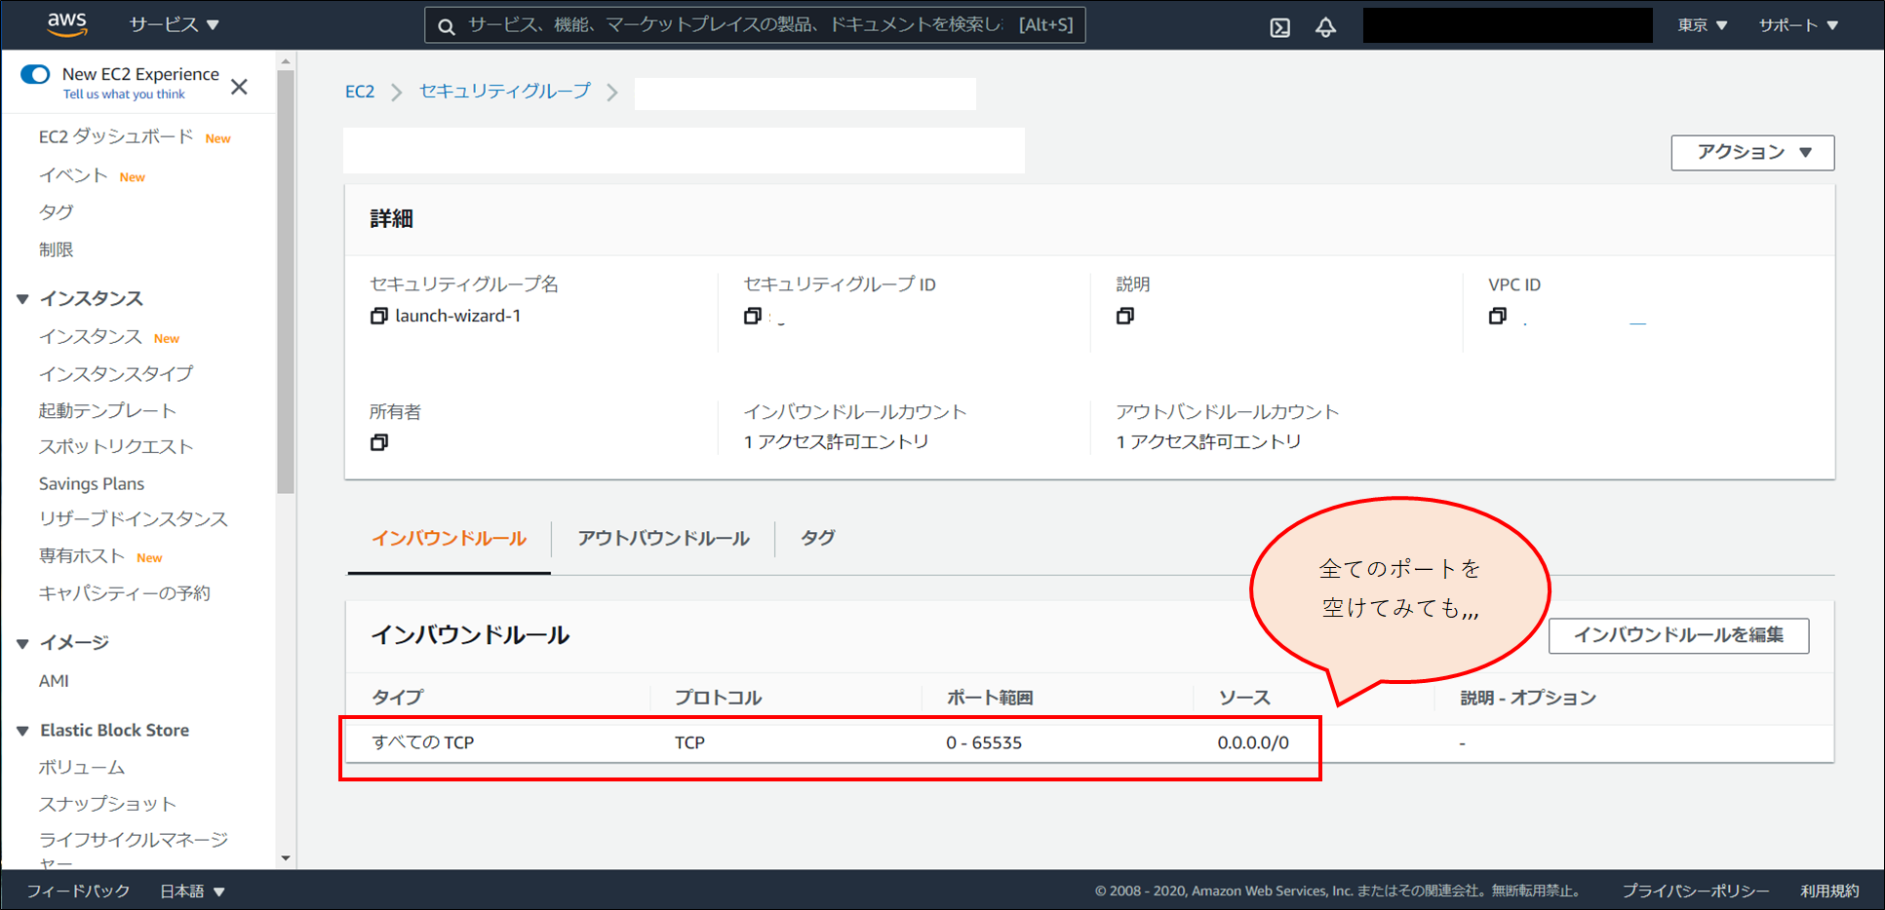
Task: Open the サービス menu
Action: point(174,25)
